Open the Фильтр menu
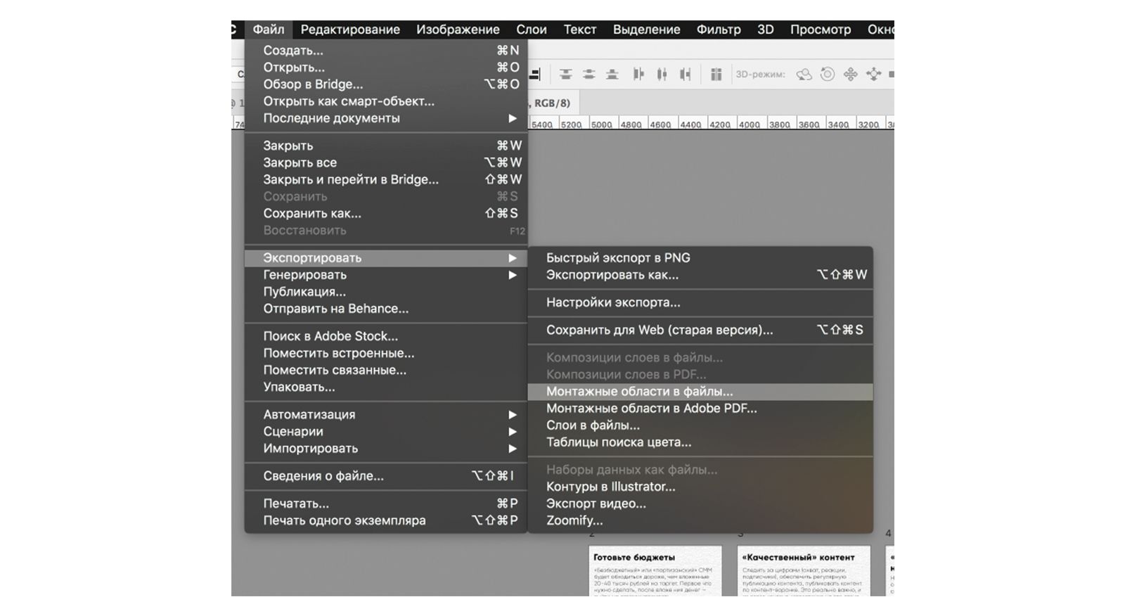Viewport: 1125px width, 616px height. click(x=719, y=30)
